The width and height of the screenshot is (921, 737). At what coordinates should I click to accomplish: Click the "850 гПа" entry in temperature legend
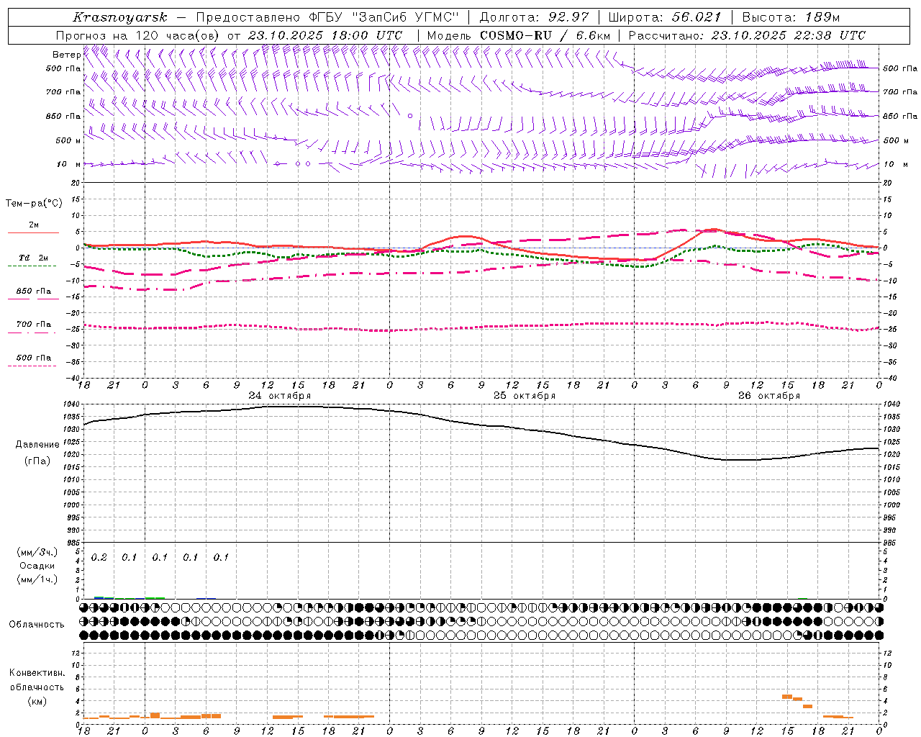coord(34,291)
